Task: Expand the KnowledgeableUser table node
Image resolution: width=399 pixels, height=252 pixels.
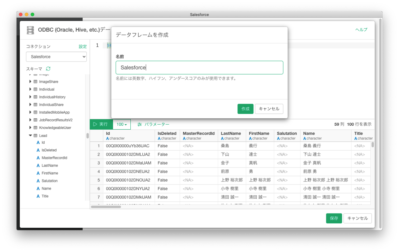Action: click(x=30, y=128)
